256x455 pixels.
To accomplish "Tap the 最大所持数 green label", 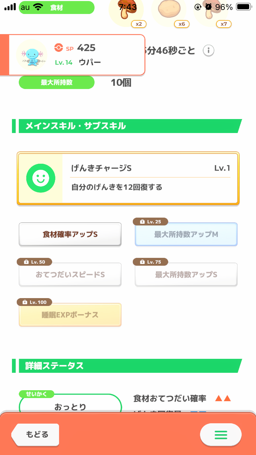I will click(56, 83).
